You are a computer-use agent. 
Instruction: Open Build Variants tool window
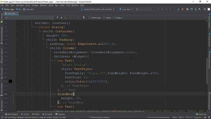pos(2,89)
